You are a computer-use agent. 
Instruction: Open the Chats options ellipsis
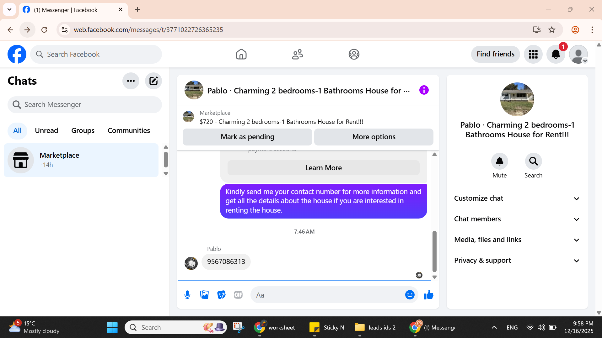click(x=131, y=81)
